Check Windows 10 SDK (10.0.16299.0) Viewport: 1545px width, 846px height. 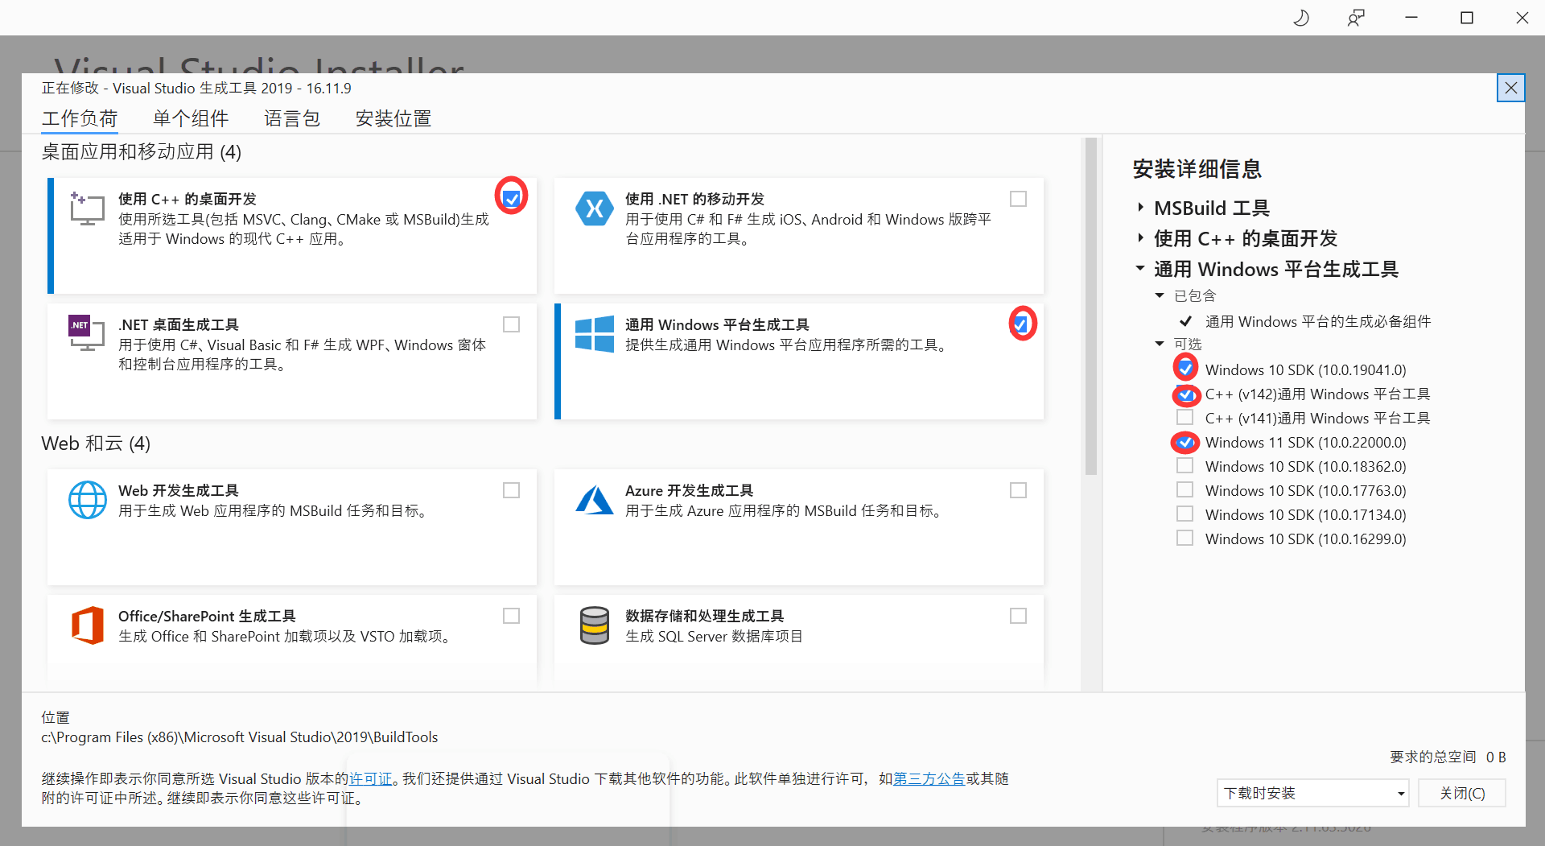point(1185,538)
